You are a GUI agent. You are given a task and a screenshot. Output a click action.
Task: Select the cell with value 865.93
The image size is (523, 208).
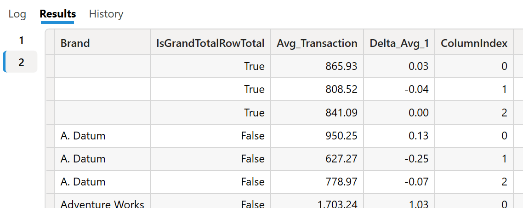(317, 66)
